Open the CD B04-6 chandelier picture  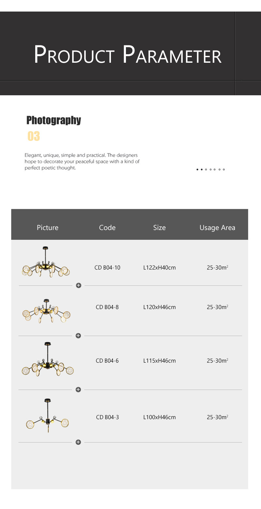pos(48,359)
